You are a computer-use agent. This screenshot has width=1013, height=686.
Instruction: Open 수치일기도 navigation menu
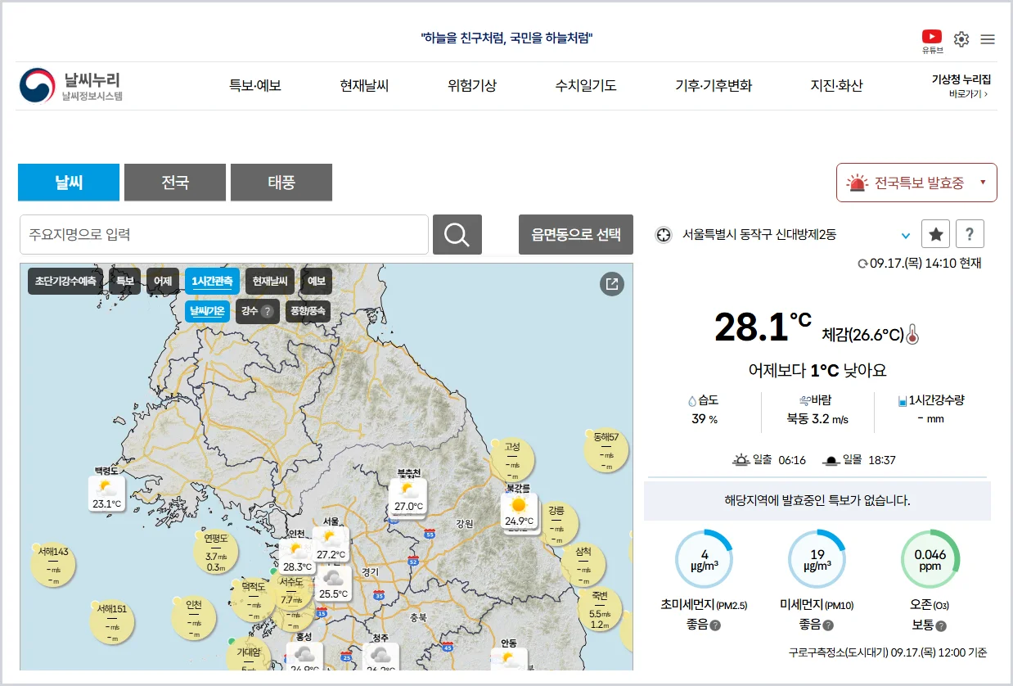click(586, 86)
